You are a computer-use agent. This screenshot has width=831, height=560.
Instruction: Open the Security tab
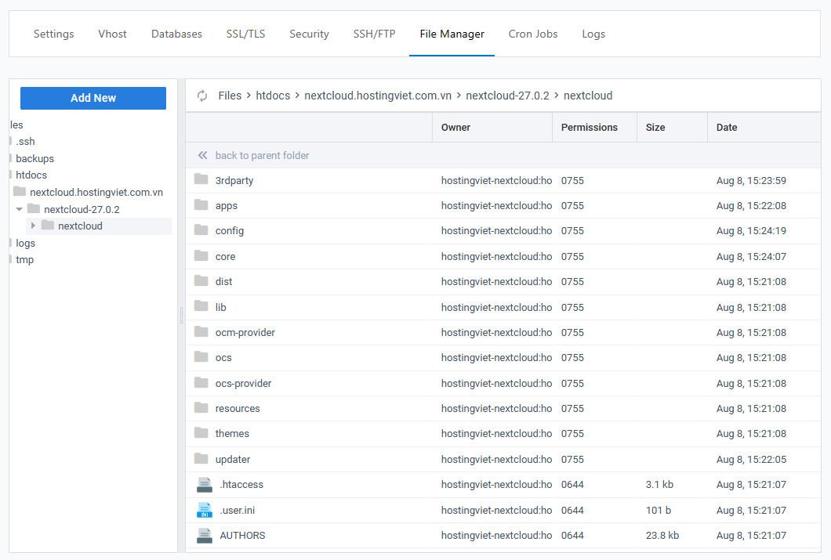click(308, 34)
